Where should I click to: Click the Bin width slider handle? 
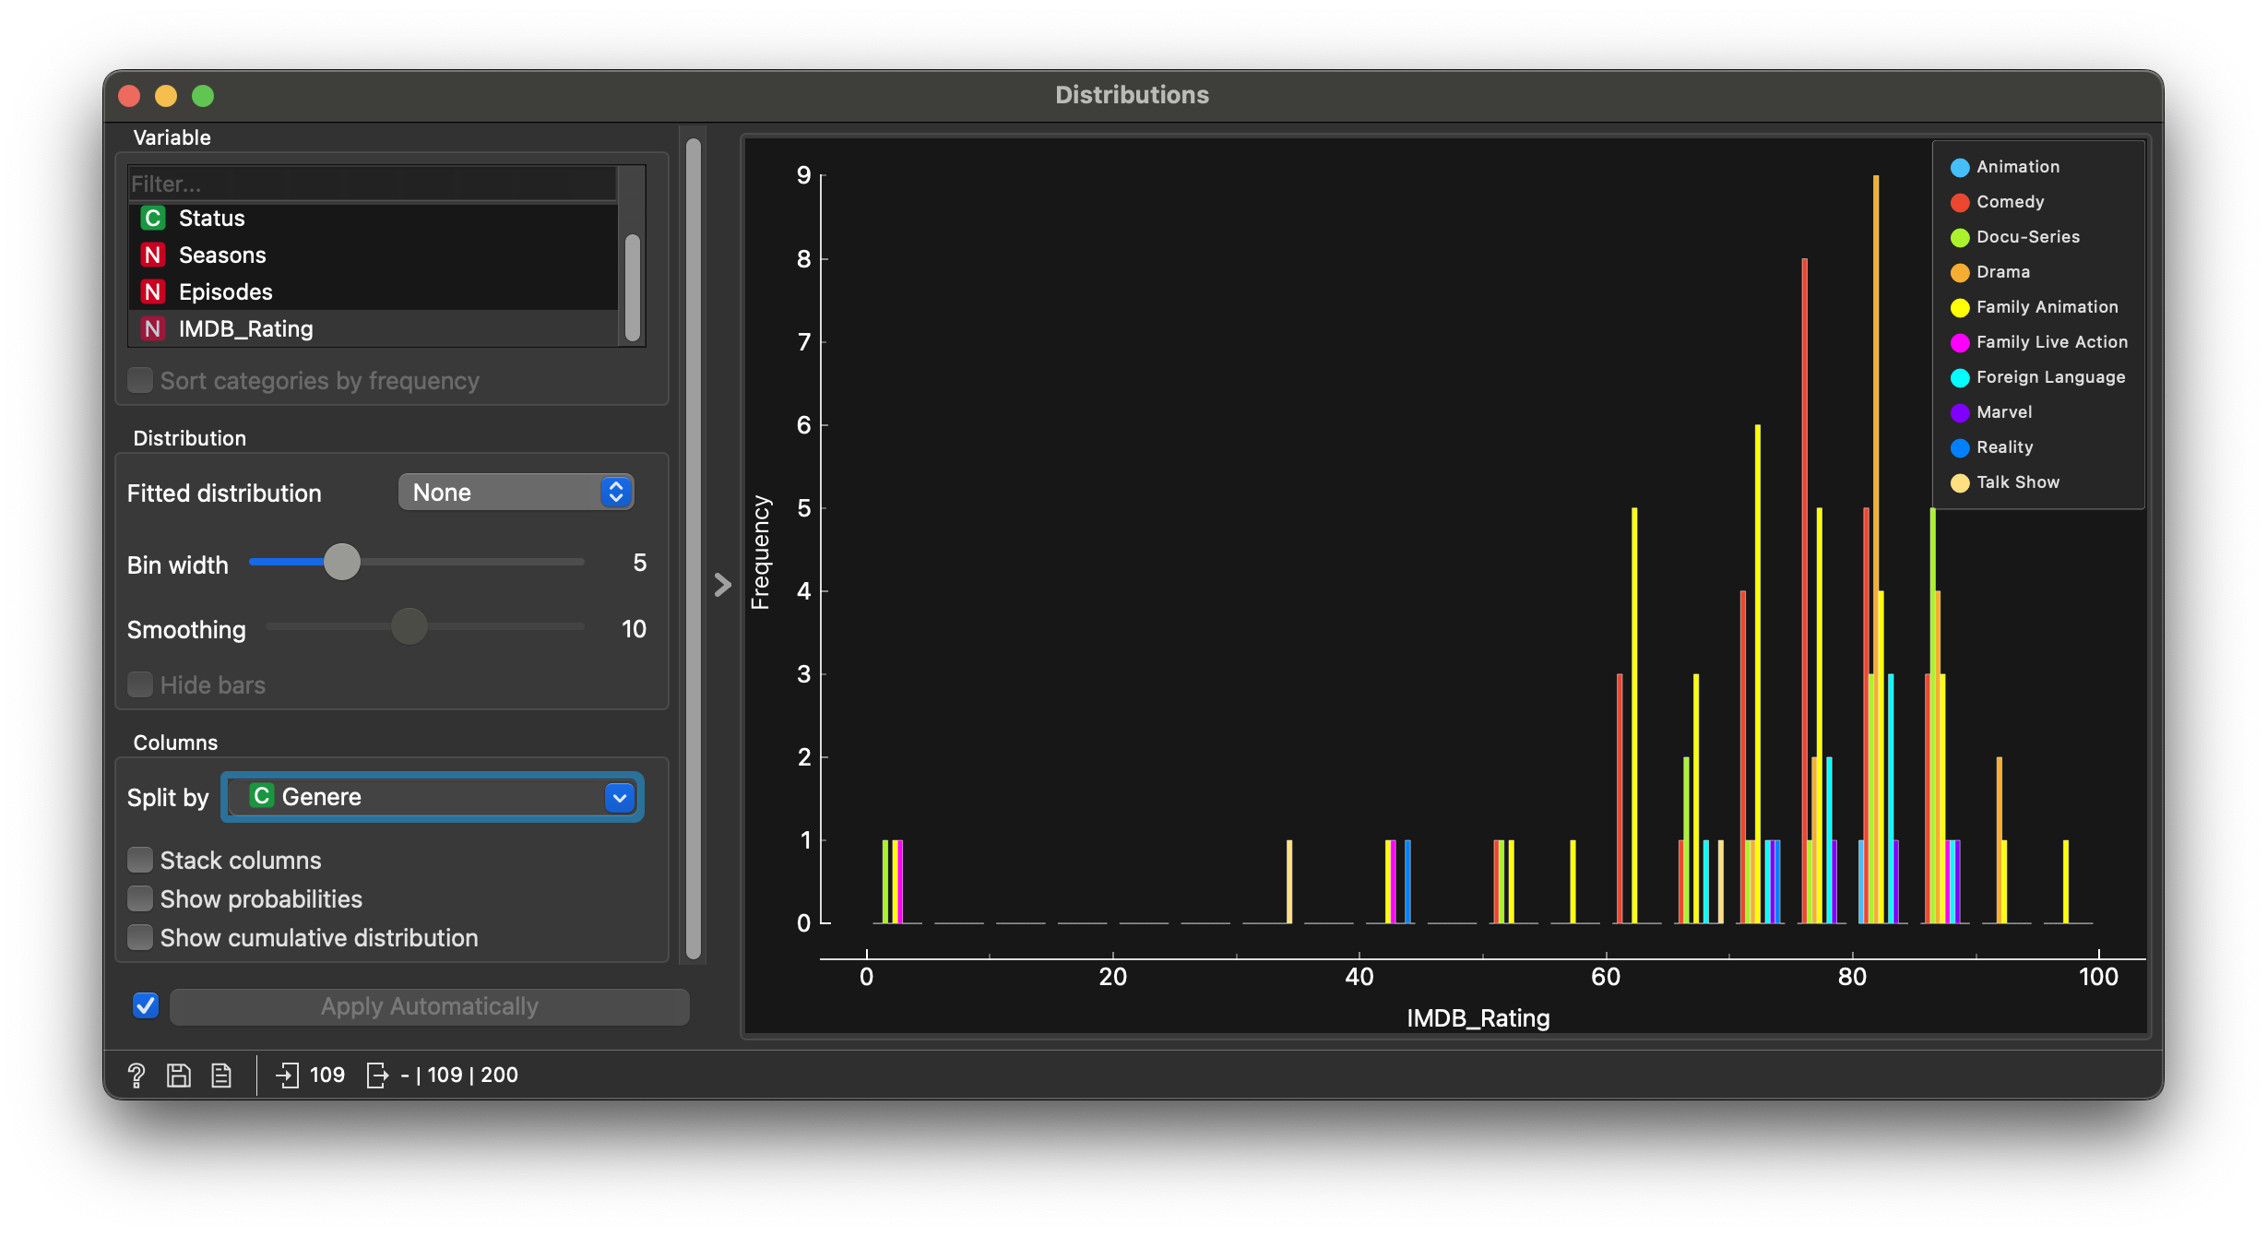(342, 563)
